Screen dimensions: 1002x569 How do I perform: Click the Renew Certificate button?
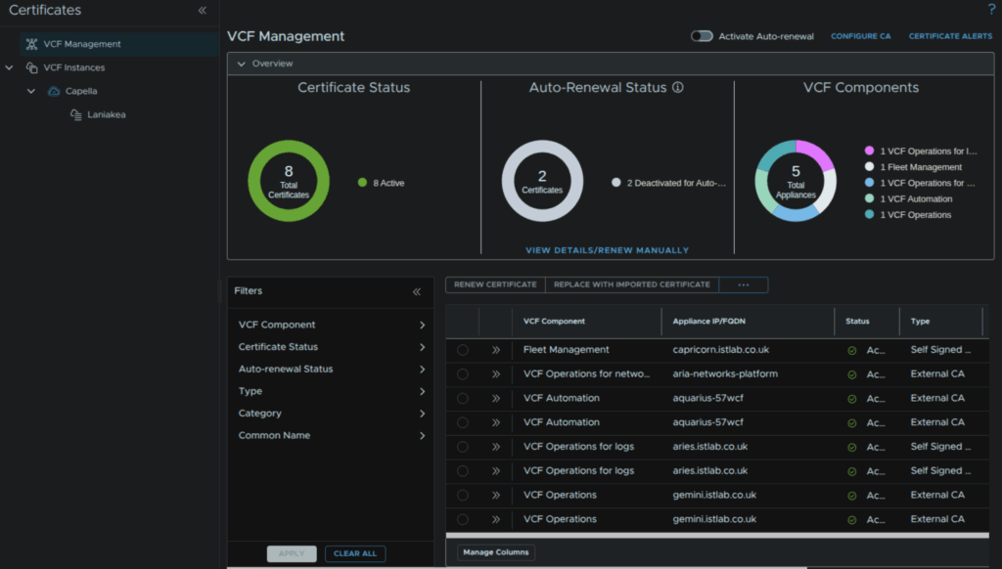495,284
